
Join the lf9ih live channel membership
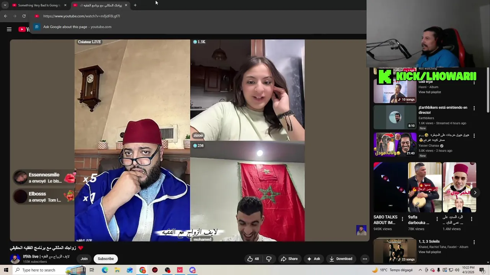point(84,259)
